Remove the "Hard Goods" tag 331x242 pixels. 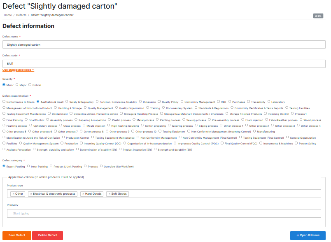pyautogui.click(x=83, y=194)
